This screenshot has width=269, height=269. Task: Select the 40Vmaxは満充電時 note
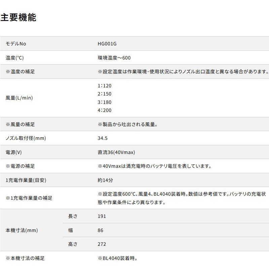click(x=155, y=166)
